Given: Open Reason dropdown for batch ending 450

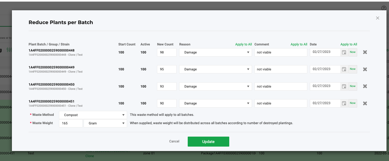Looking at the screenshot, I should [x=216, y=86].
